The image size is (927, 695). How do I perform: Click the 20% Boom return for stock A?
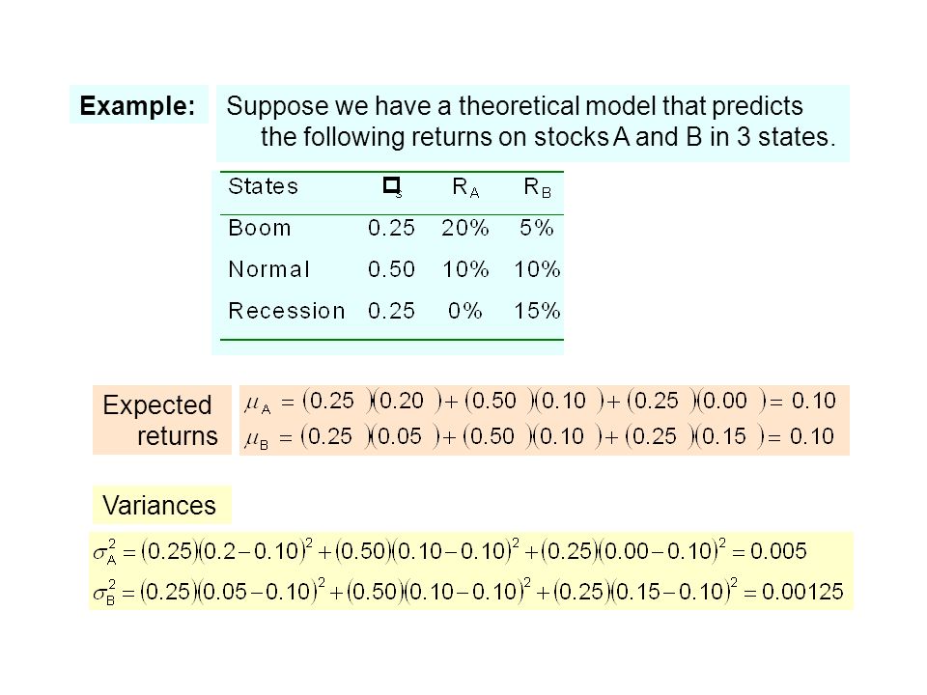tap(465, 228)
